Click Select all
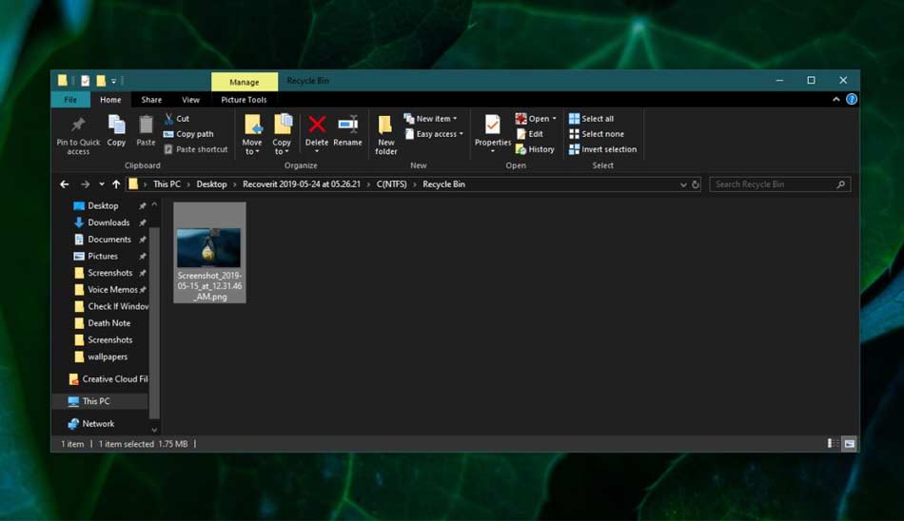Viewport: 904px width, 521px height. [x=591, y=118]
